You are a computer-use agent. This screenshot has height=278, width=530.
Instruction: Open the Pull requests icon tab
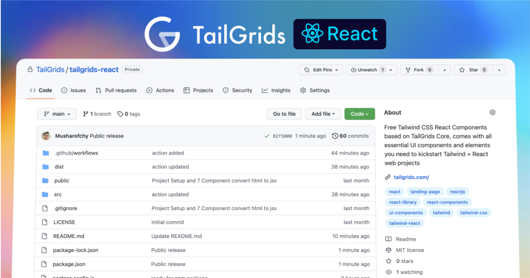99,90
